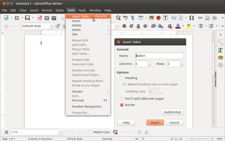This screenshot has height=141, width=225.
Task: Run the Spelling check icon
Action: pyautogui.click(x=125, y=18)
